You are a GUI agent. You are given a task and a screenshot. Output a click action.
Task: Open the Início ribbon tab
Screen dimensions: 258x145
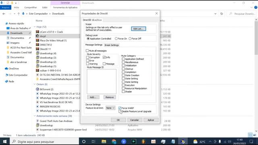pyautogui.click(x=16, y=7)
